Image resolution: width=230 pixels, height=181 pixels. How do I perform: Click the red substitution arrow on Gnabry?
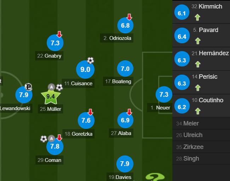coord(59,34)
